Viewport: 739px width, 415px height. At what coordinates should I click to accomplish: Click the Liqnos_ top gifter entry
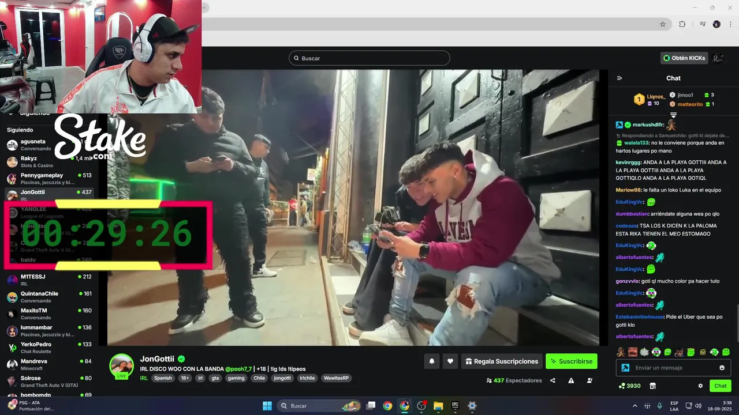650,100
